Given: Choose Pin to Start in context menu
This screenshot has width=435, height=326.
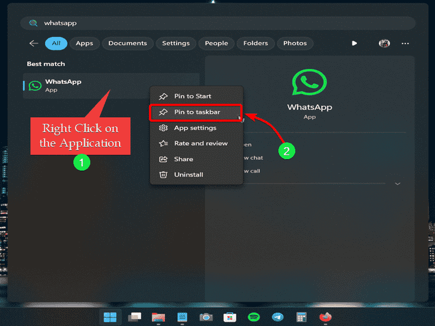Looking at the screenshot, I should pyautogui.click(x=196, y=96).
